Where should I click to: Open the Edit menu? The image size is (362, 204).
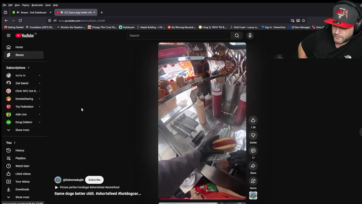tap(10, 5)
